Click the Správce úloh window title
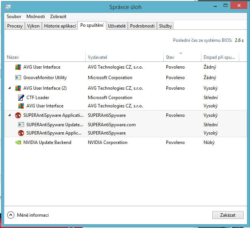 tap(125, 7)
